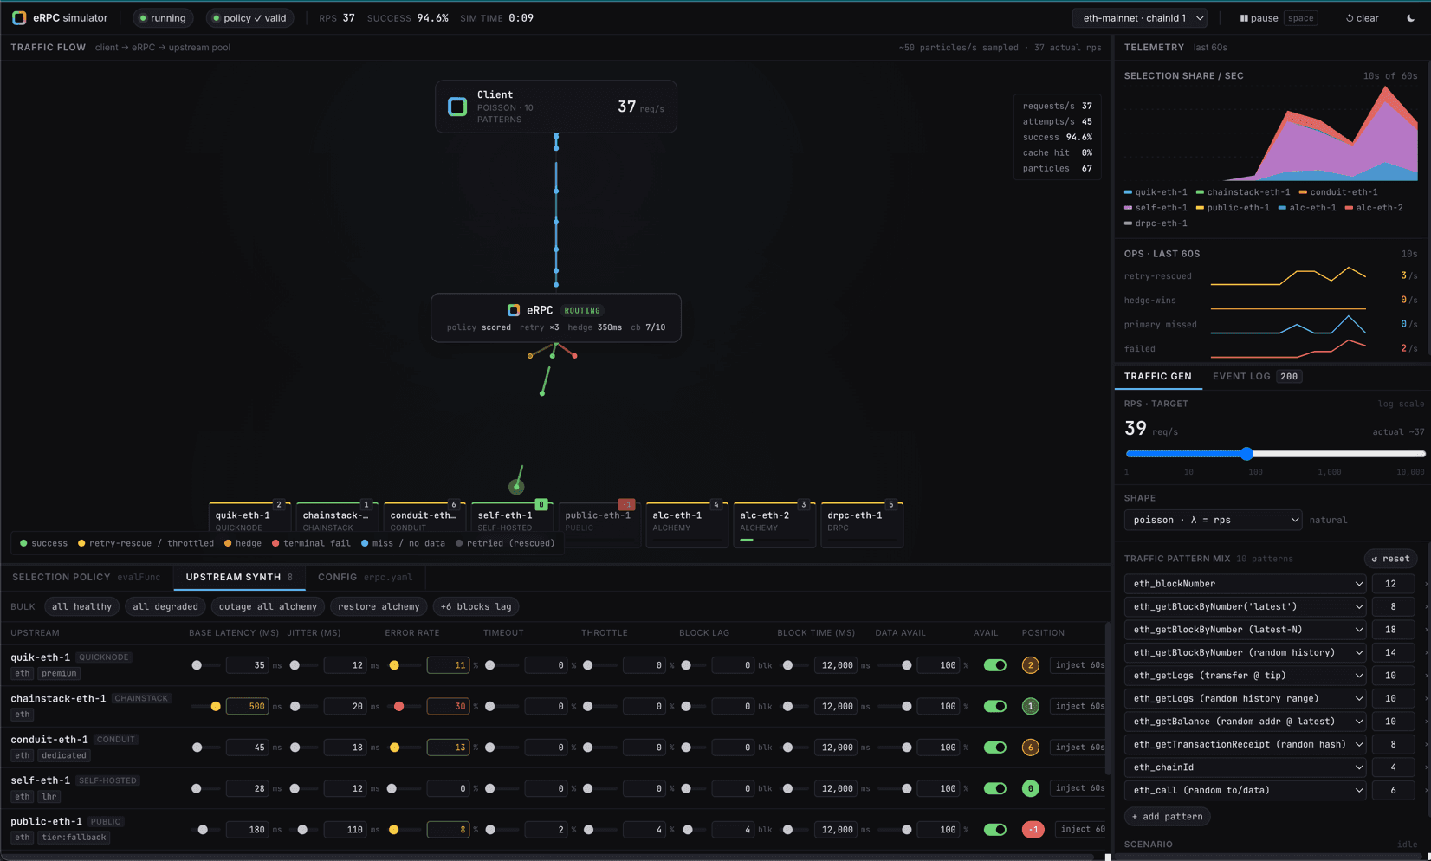Open the poisson shape dropdown
The width and height of the screenshot is (1431, 861).
(x=1213, y=520)
